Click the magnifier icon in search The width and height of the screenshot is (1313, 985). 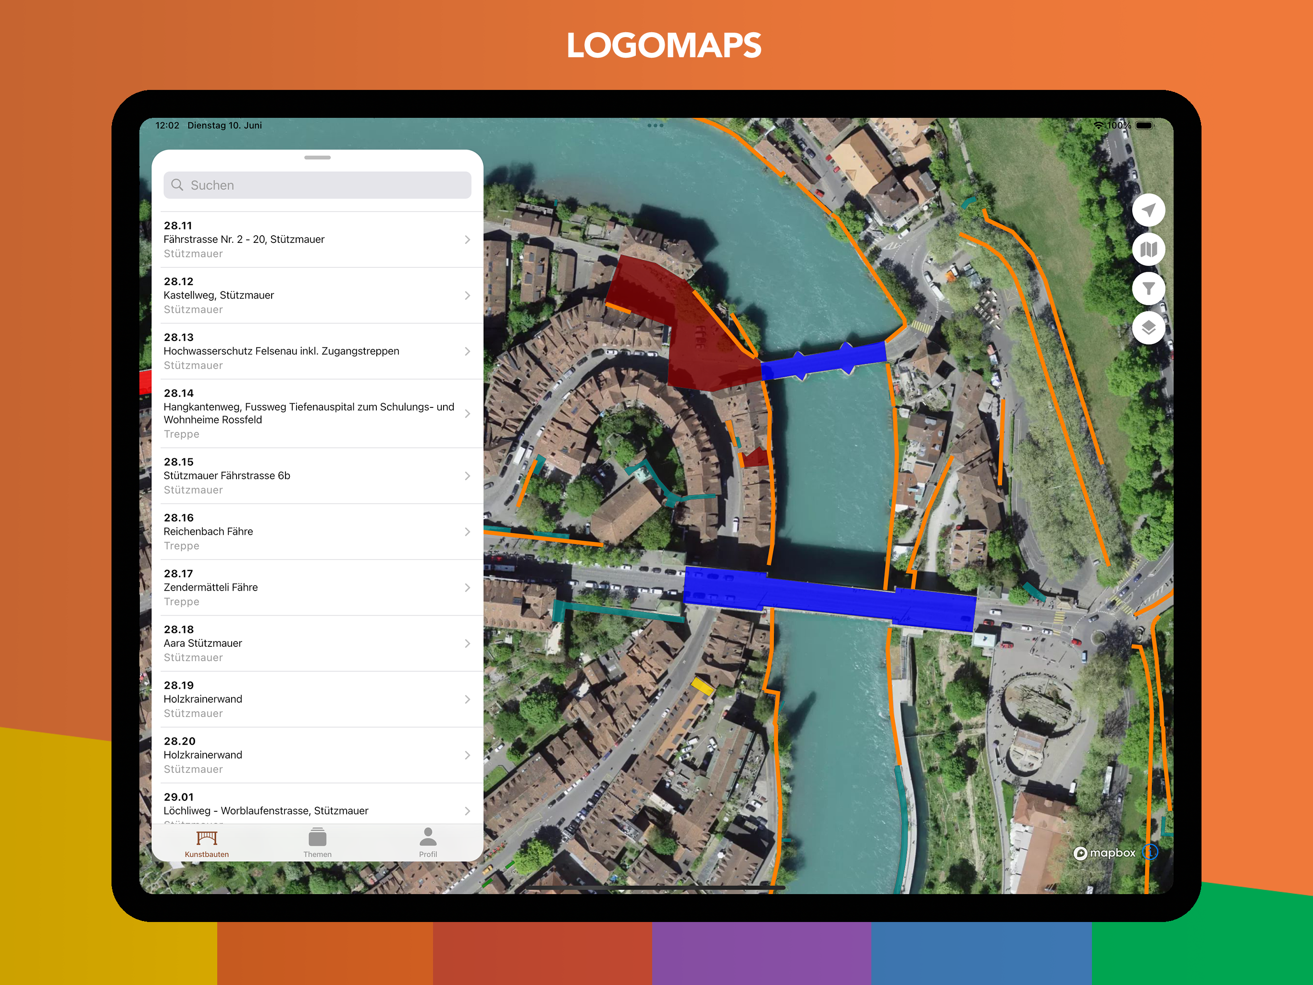(x=177, y=185)
